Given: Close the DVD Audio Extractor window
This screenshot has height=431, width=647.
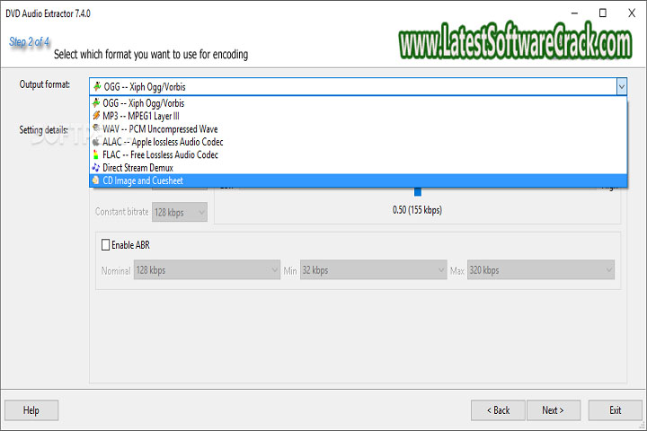Looking at the screenshot, I should (x=632, y=13).
